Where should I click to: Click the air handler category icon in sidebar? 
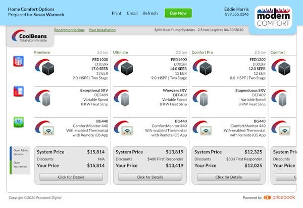(18, 92)
